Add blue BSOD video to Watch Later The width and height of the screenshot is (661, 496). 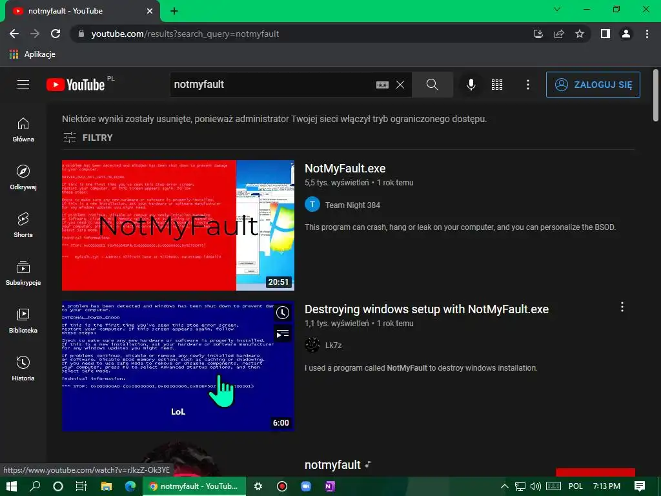[283, 313]
